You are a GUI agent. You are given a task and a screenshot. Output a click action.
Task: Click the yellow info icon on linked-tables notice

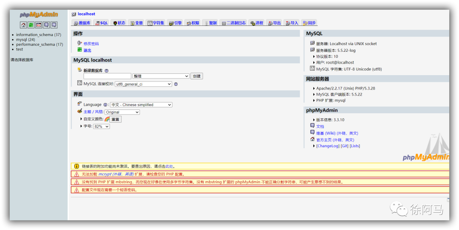[76, 166]
